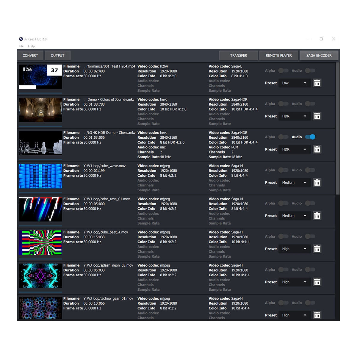Delete the 001_Test H264.mp4 entry
The width and height of the screenshot is (357, 357).
(x=317, y=83)
